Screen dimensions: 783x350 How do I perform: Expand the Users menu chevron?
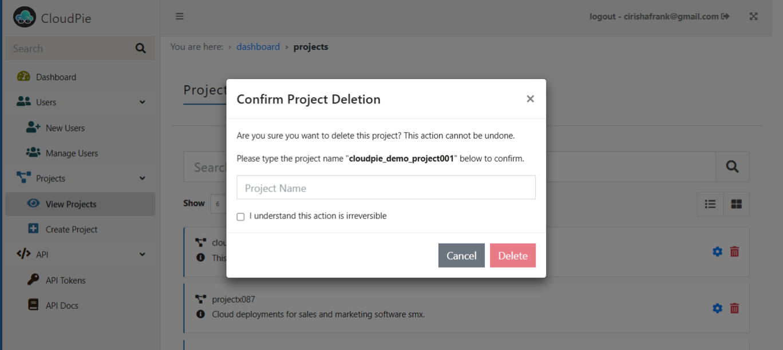pyautogui.click(x=143, y=102)
